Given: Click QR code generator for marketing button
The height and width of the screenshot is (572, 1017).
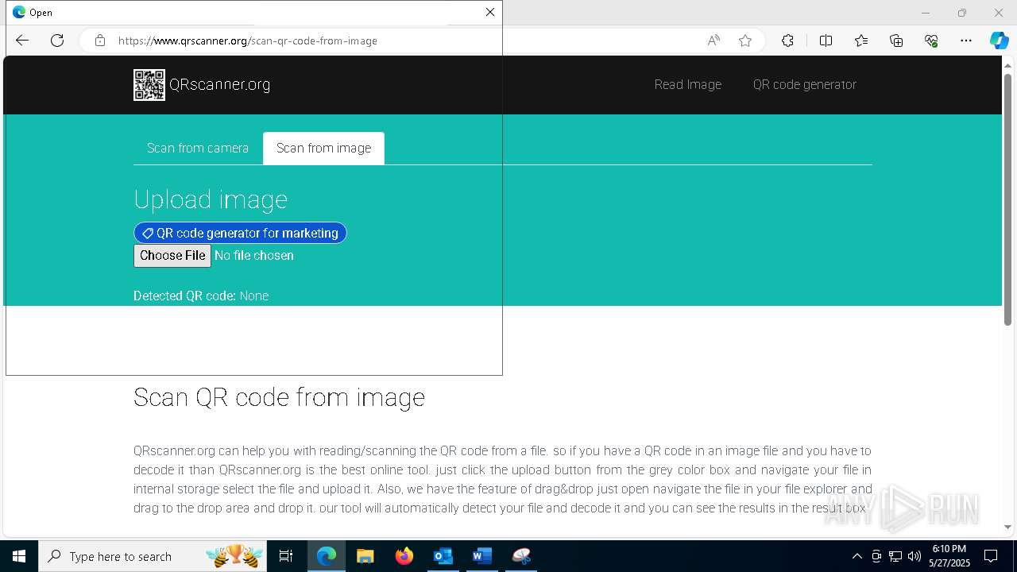Looking at the screenshot, I should (240, 233).
